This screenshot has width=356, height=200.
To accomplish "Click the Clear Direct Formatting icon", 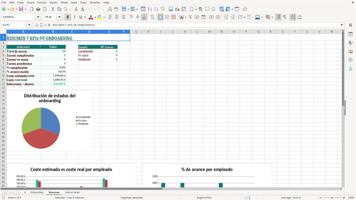I will point(82,9).
